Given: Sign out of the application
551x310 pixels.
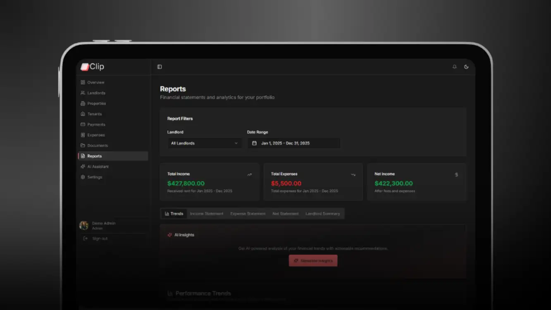Looking at the screenshot, I should click(96, 238).
